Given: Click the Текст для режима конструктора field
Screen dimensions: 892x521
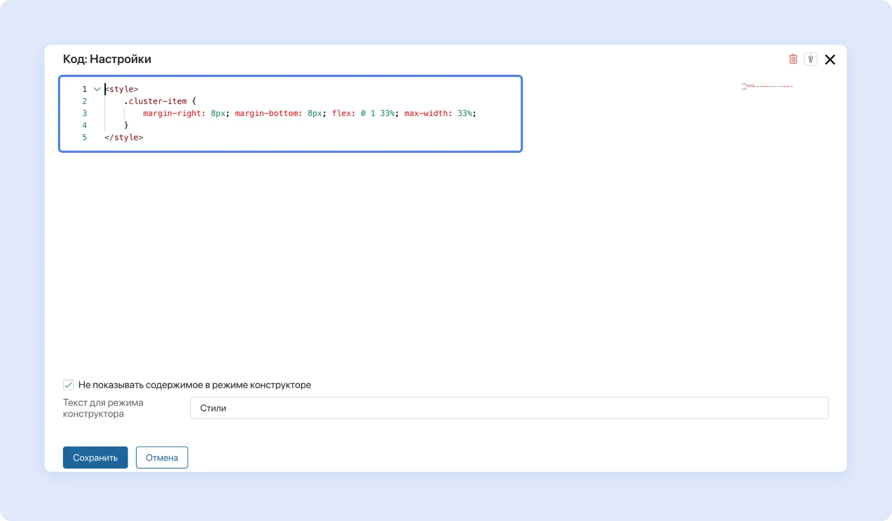Looking at the screenshot, I should [508, 408].
